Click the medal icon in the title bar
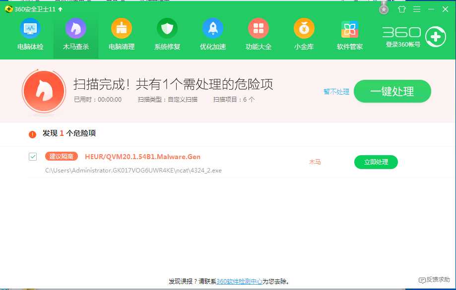The width and height of the screenshot is (456, 290). [x=384, y=8]
